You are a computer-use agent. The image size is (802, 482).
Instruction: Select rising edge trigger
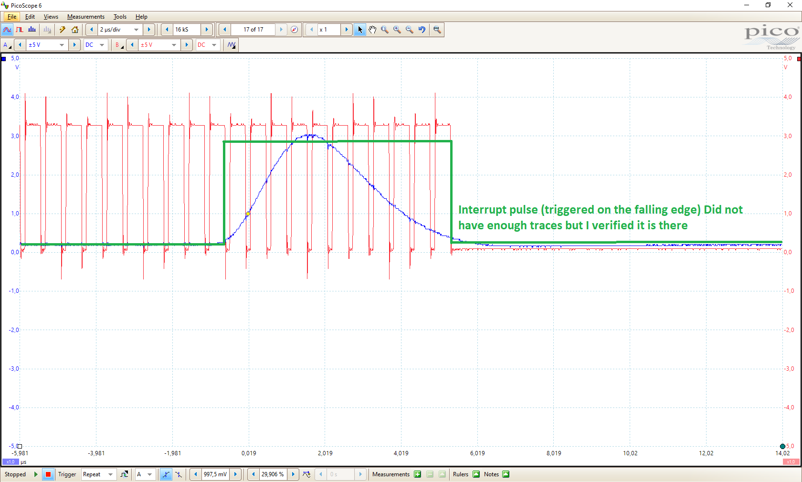[166, 474]
